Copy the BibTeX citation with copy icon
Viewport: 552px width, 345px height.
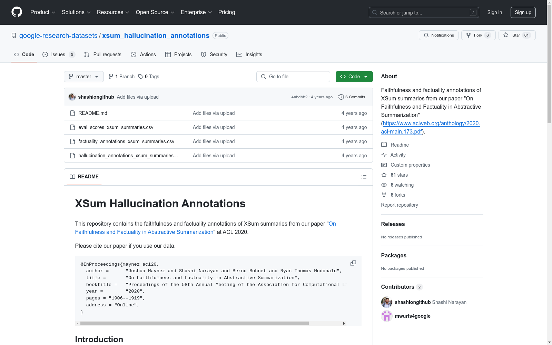[x=353, y=263]
